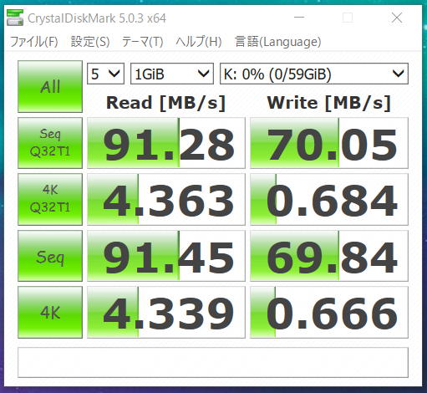The image size is (427, 393).
Task: Open the ファイル(F) menu
Action: click(34, 42)
